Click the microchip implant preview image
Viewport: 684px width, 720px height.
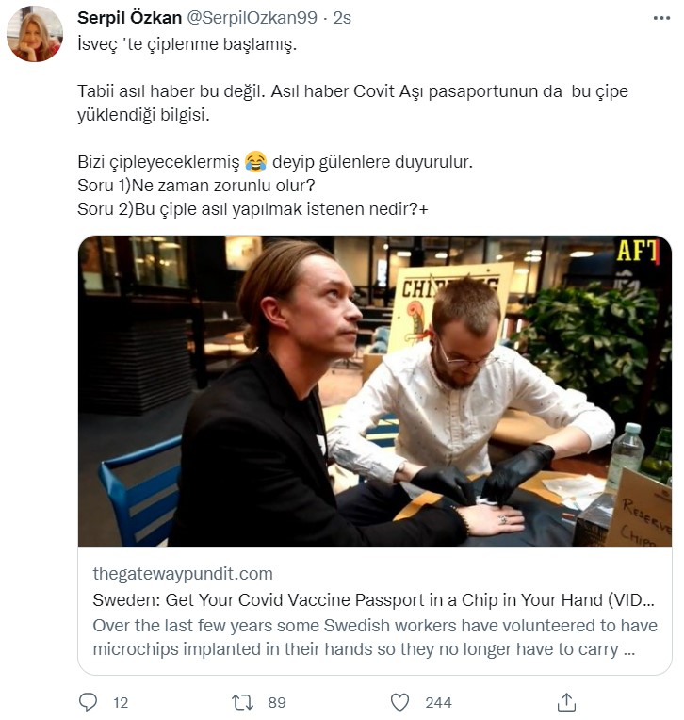(374, 390)
